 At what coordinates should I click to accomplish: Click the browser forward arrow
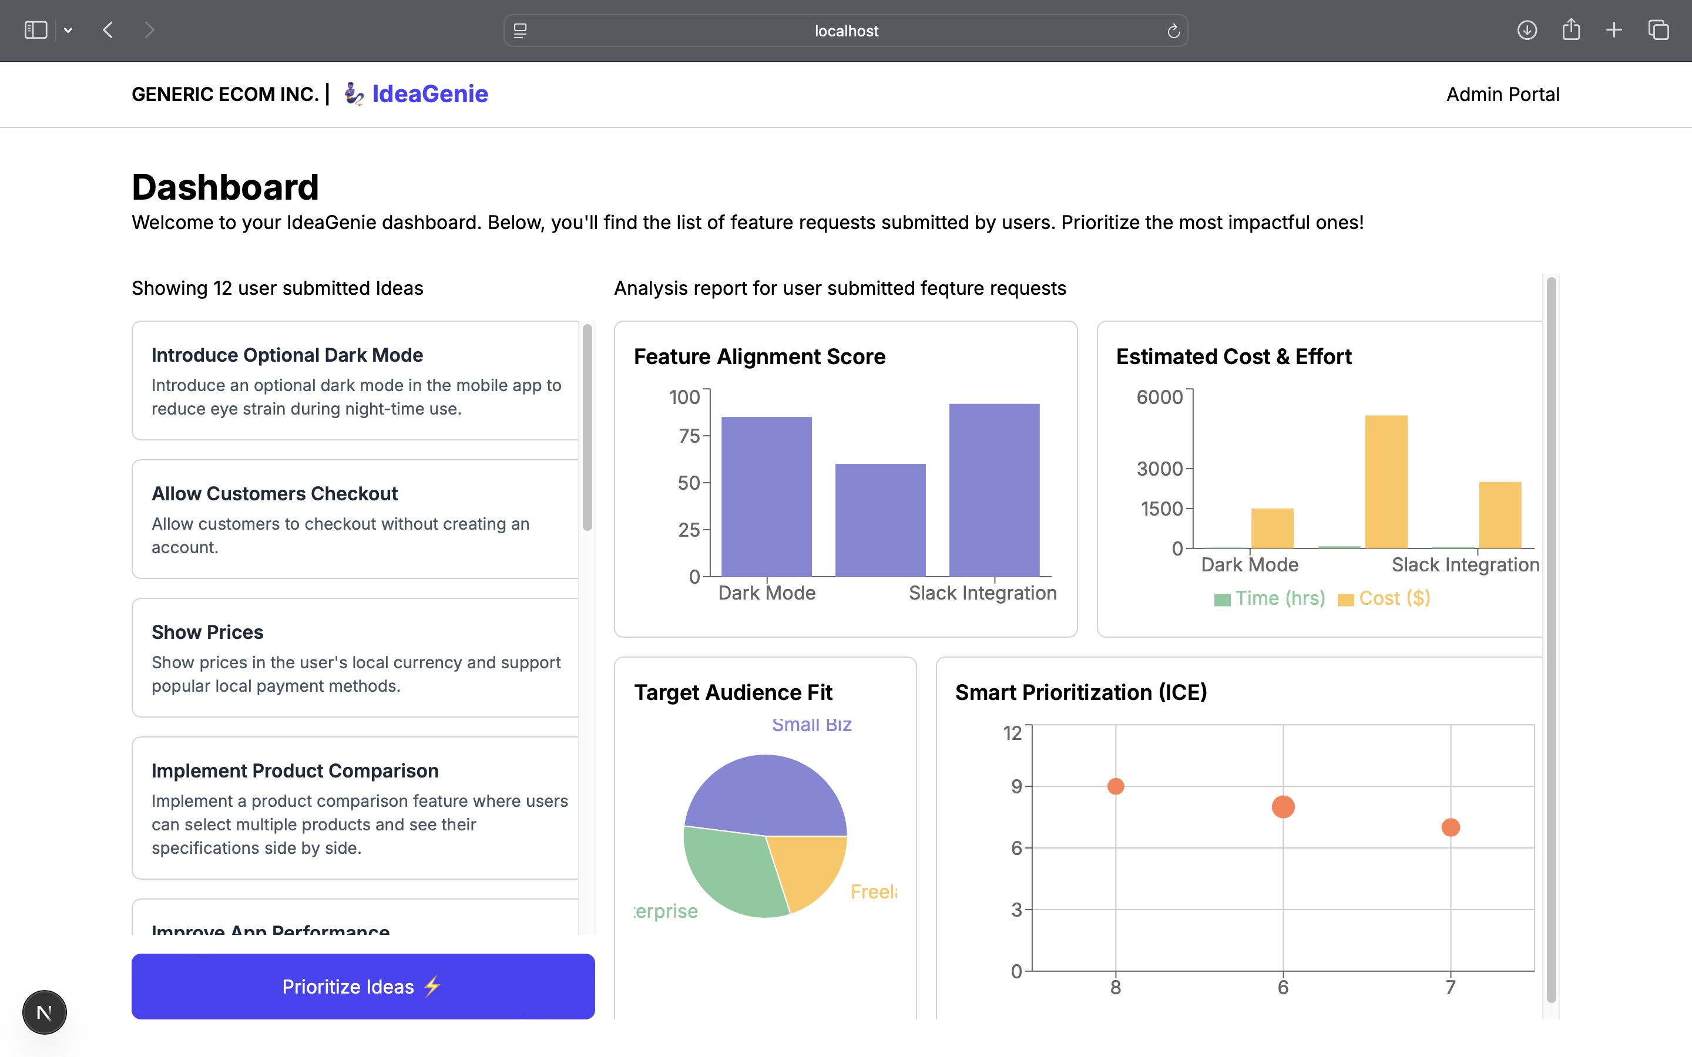click(x=149, y=30)
